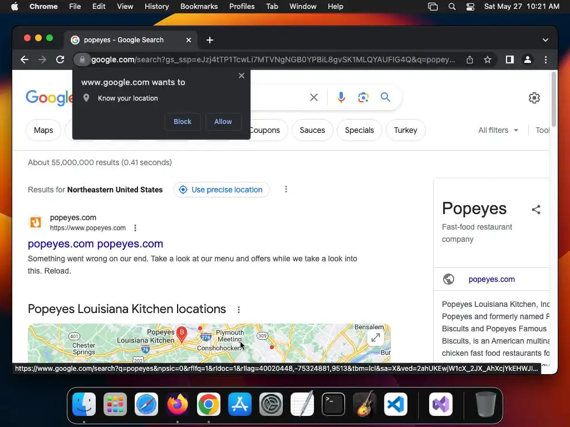Screen dimensions: 570x427
Task: Open the Bookmarks menu
Action: pyautogui.click(x=199, y=7)
